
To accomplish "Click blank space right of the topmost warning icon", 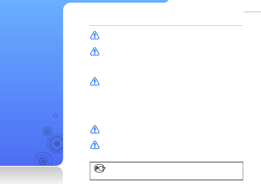I will coord(167,35).
